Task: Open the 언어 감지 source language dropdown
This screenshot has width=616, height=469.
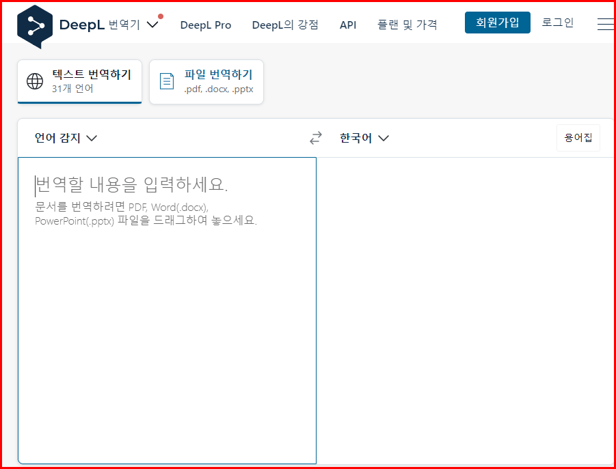Action: (66, 138)
